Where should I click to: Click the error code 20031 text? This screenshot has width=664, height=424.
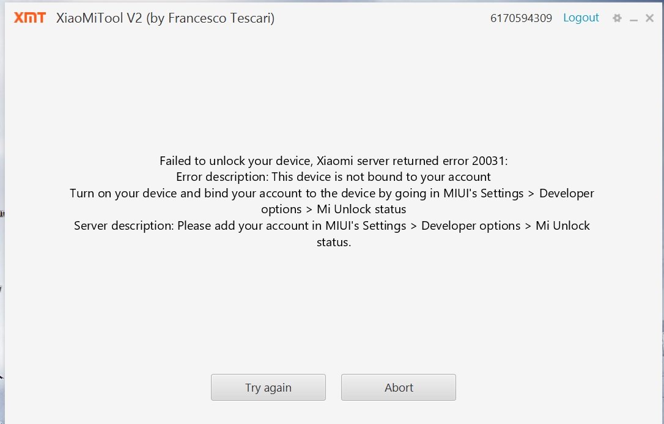[488, 161]
